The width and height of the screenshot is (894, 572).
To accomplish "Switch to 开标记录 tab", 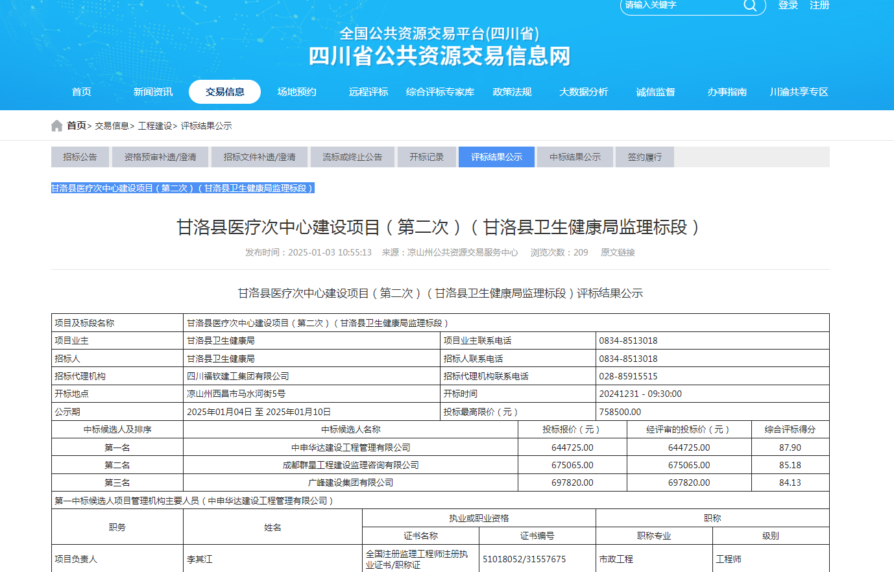I will coord(426,157).
